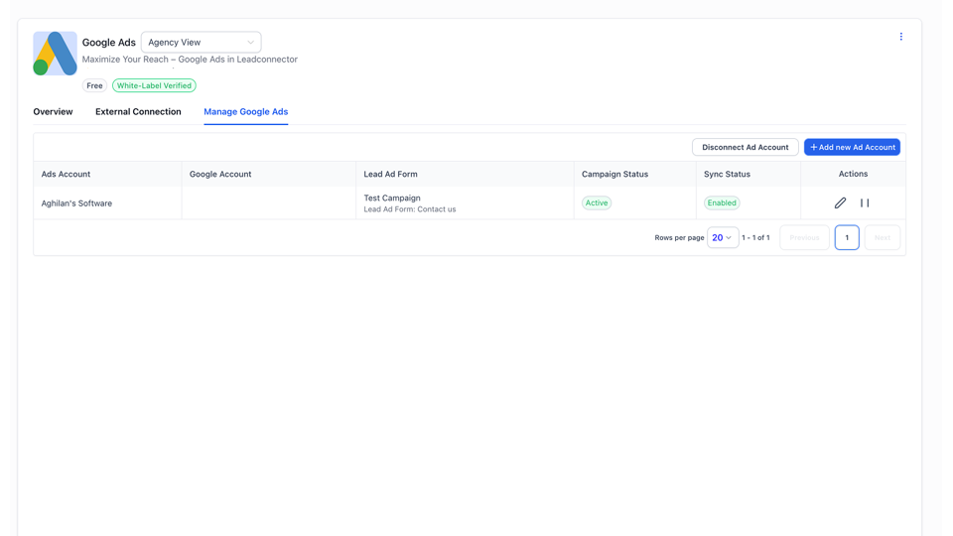Click the Next page button
The height and width of the screenshot is (536, 953).
tap(882, 237)
